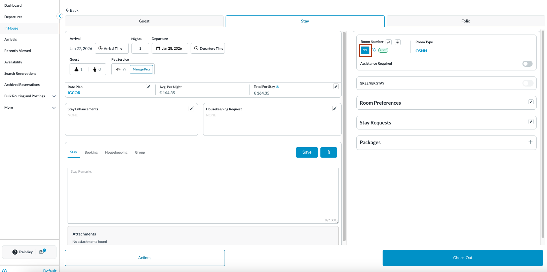
Task: Expand the More sidebar section
Action: click(54, 108)
